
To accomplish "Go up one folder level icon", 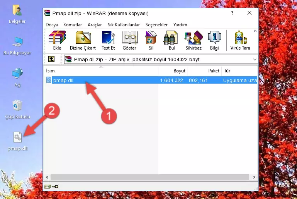I will pos(51,59).
